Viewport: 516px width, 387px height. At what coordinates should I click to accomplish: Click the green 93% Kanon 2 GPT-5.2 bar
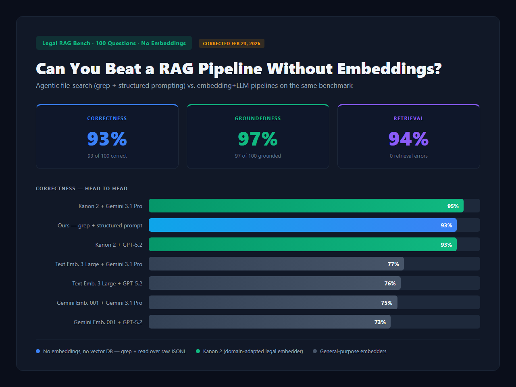point(303,244)
